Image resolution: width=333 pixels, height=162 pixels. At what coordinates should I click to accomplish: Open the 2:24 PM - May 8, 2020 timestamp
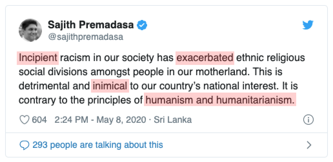coord(100,120)
